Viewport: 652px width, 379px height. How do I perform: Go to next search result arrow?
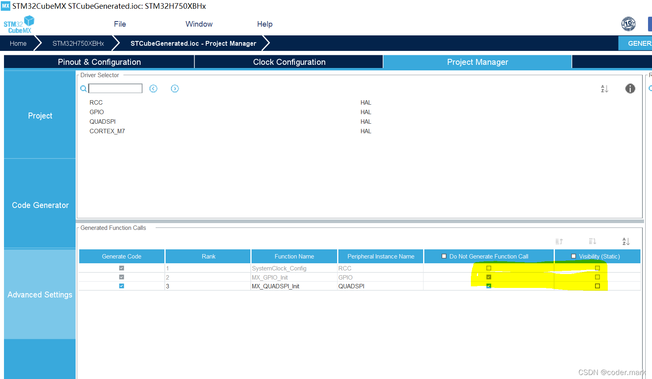pos(175,88)
